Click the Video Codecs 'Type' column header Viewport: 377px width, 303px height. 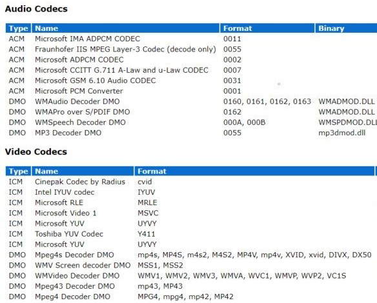click(18, 171)
